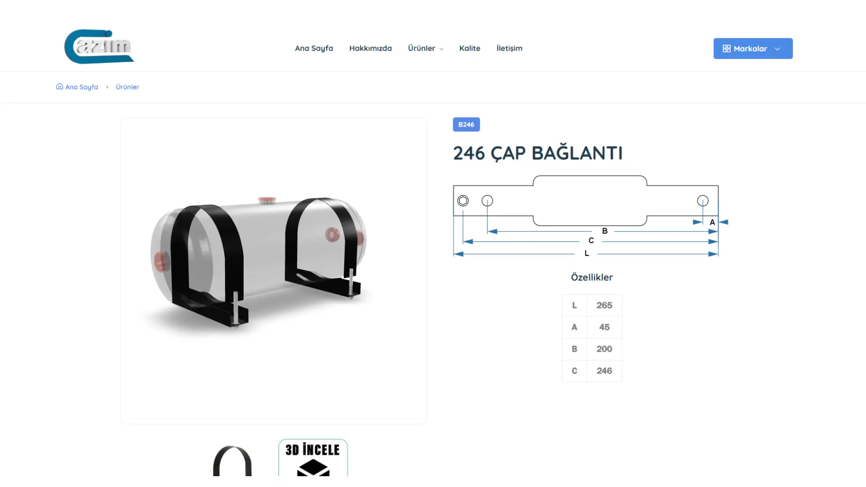Select the C 246 table row

tap(592, 371)
